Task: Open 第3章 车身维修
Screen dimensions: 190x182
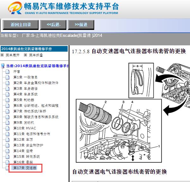Action: pyautogui.click(x=25, y=88)
